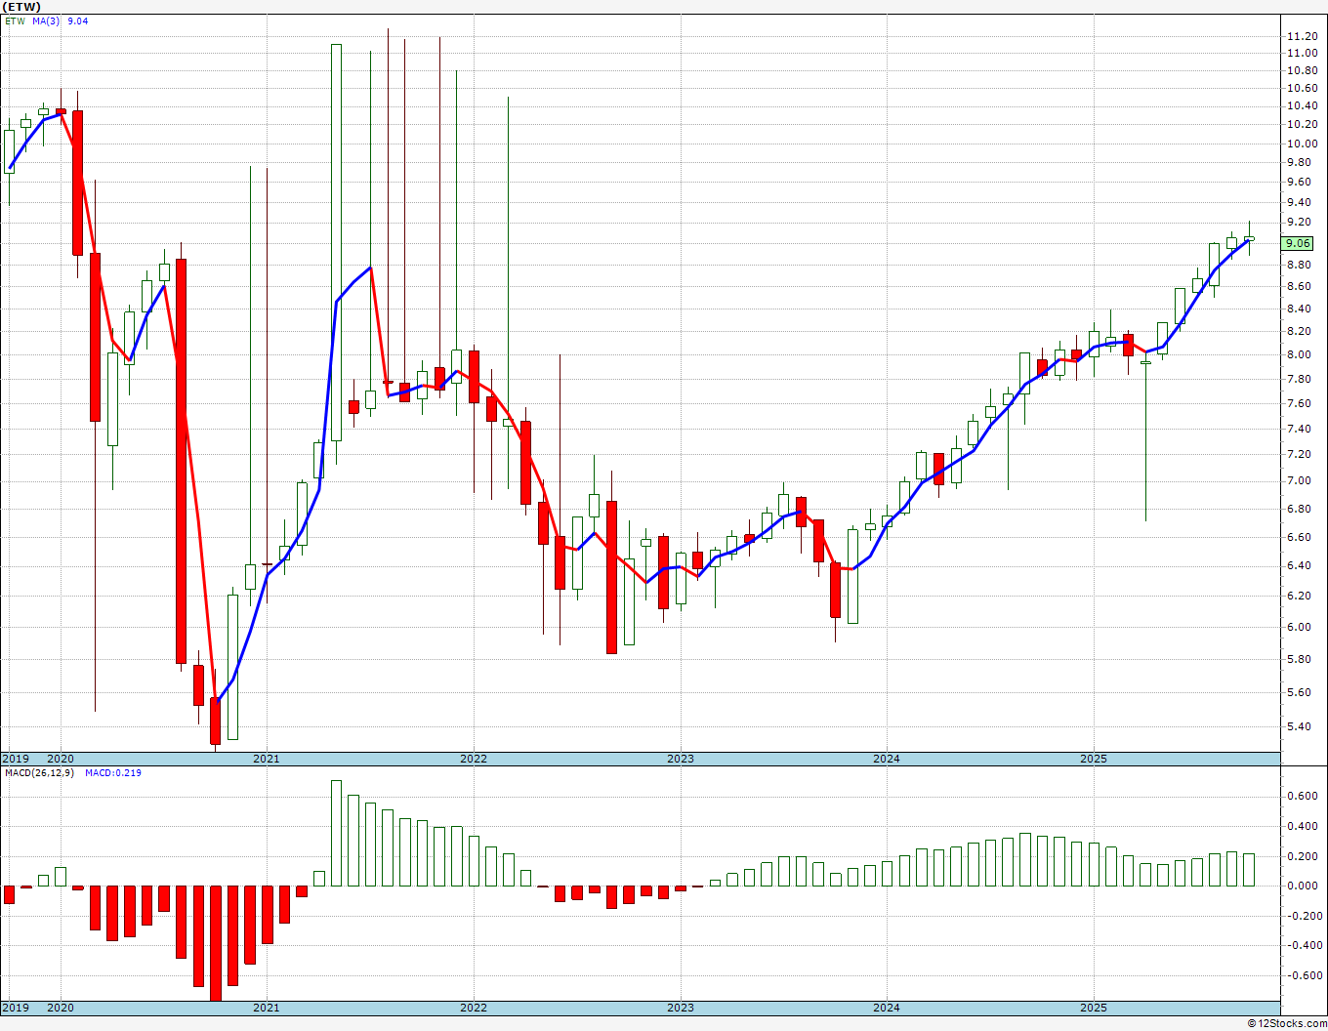This screenshot has height=1031, width=1328.
Task: Select the 7.20 price axis label
Action: (1301, 454)
